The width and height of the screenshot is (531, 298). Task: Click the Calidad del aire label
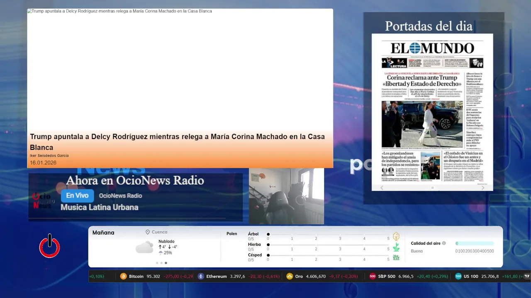426,243
